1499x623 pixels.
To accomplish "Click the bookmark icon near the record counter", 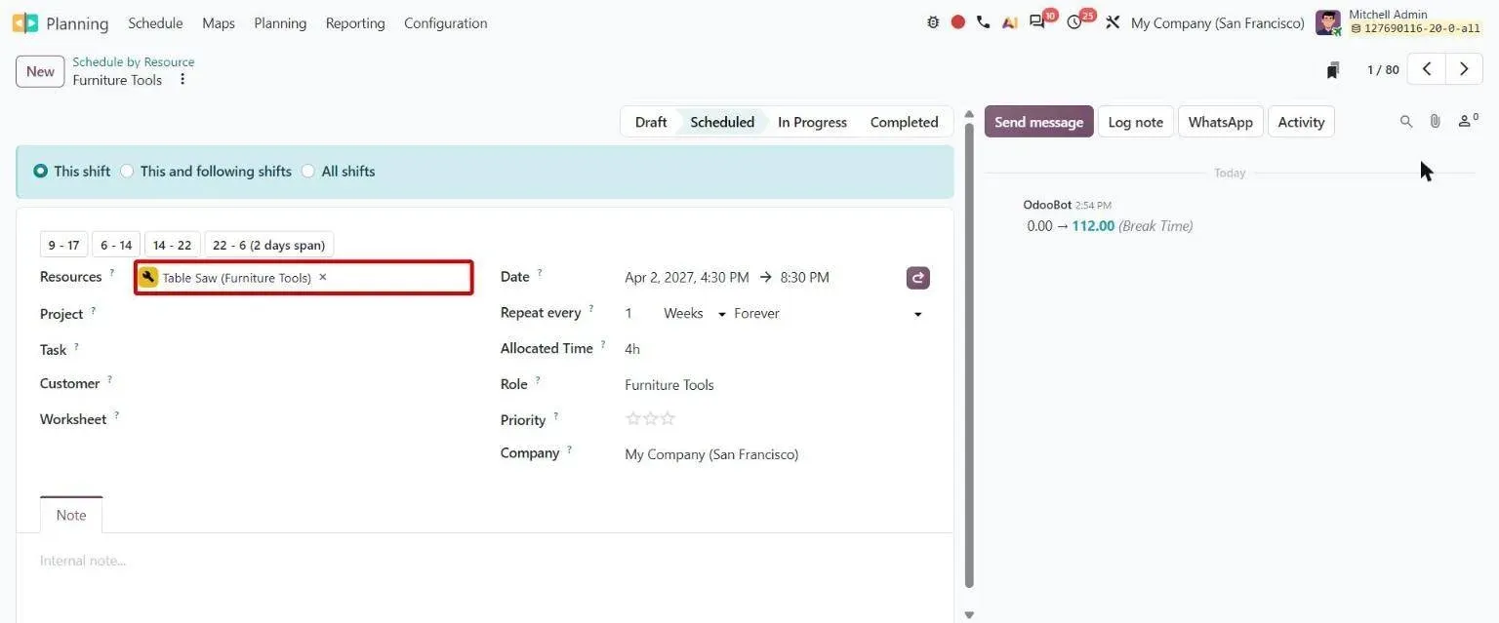I will point(1333,70).
